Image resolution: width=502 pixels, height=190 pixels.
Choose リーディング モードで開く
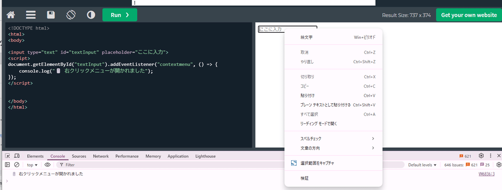(x=333, y=124)
